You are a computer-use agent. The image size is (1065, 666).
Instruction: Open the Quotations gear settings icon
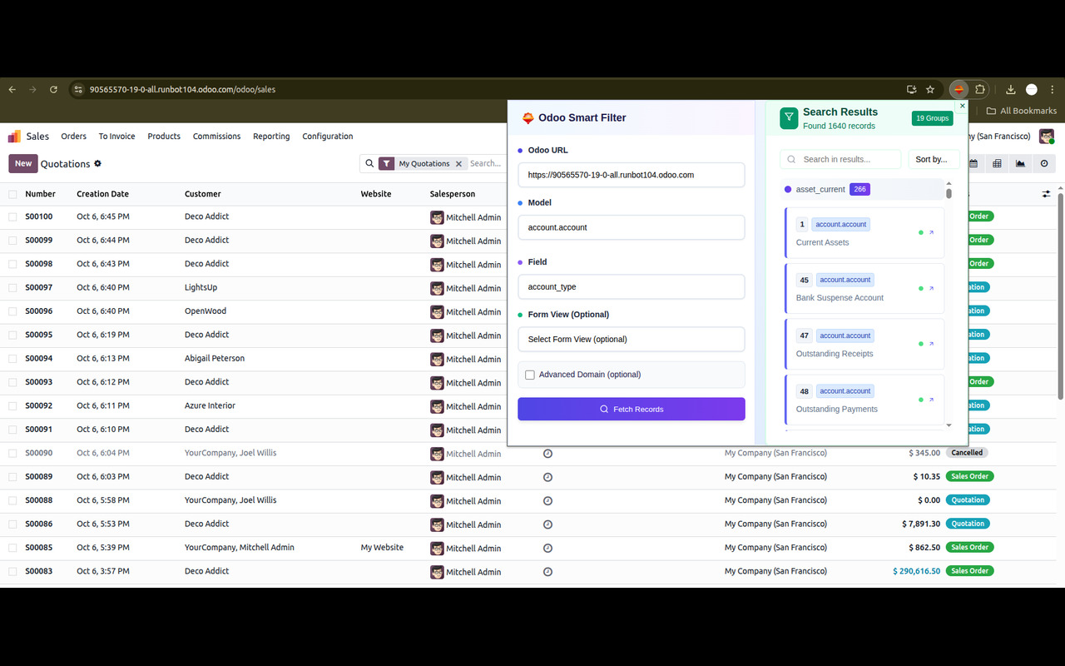point(97,163)
